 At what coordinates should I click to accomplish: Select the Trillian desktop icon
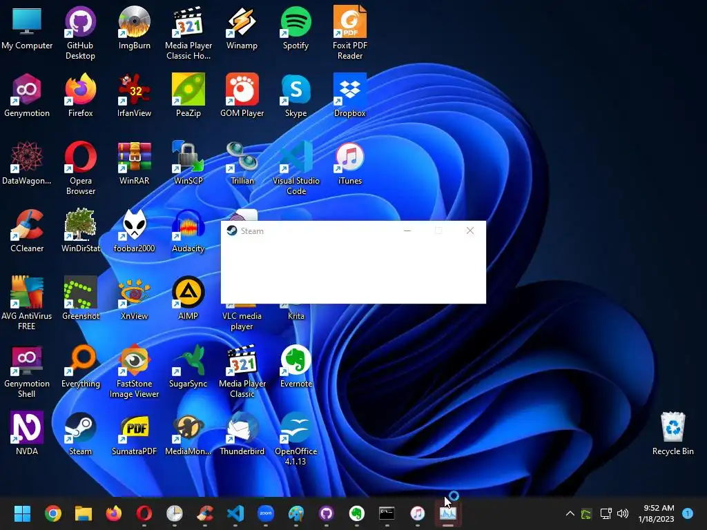pyautogui.click(x=242, y=162)
